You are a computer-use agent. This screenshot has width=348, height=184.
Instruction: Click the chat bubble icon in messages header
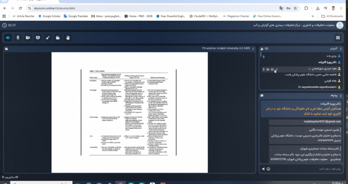tap(262, 96)
